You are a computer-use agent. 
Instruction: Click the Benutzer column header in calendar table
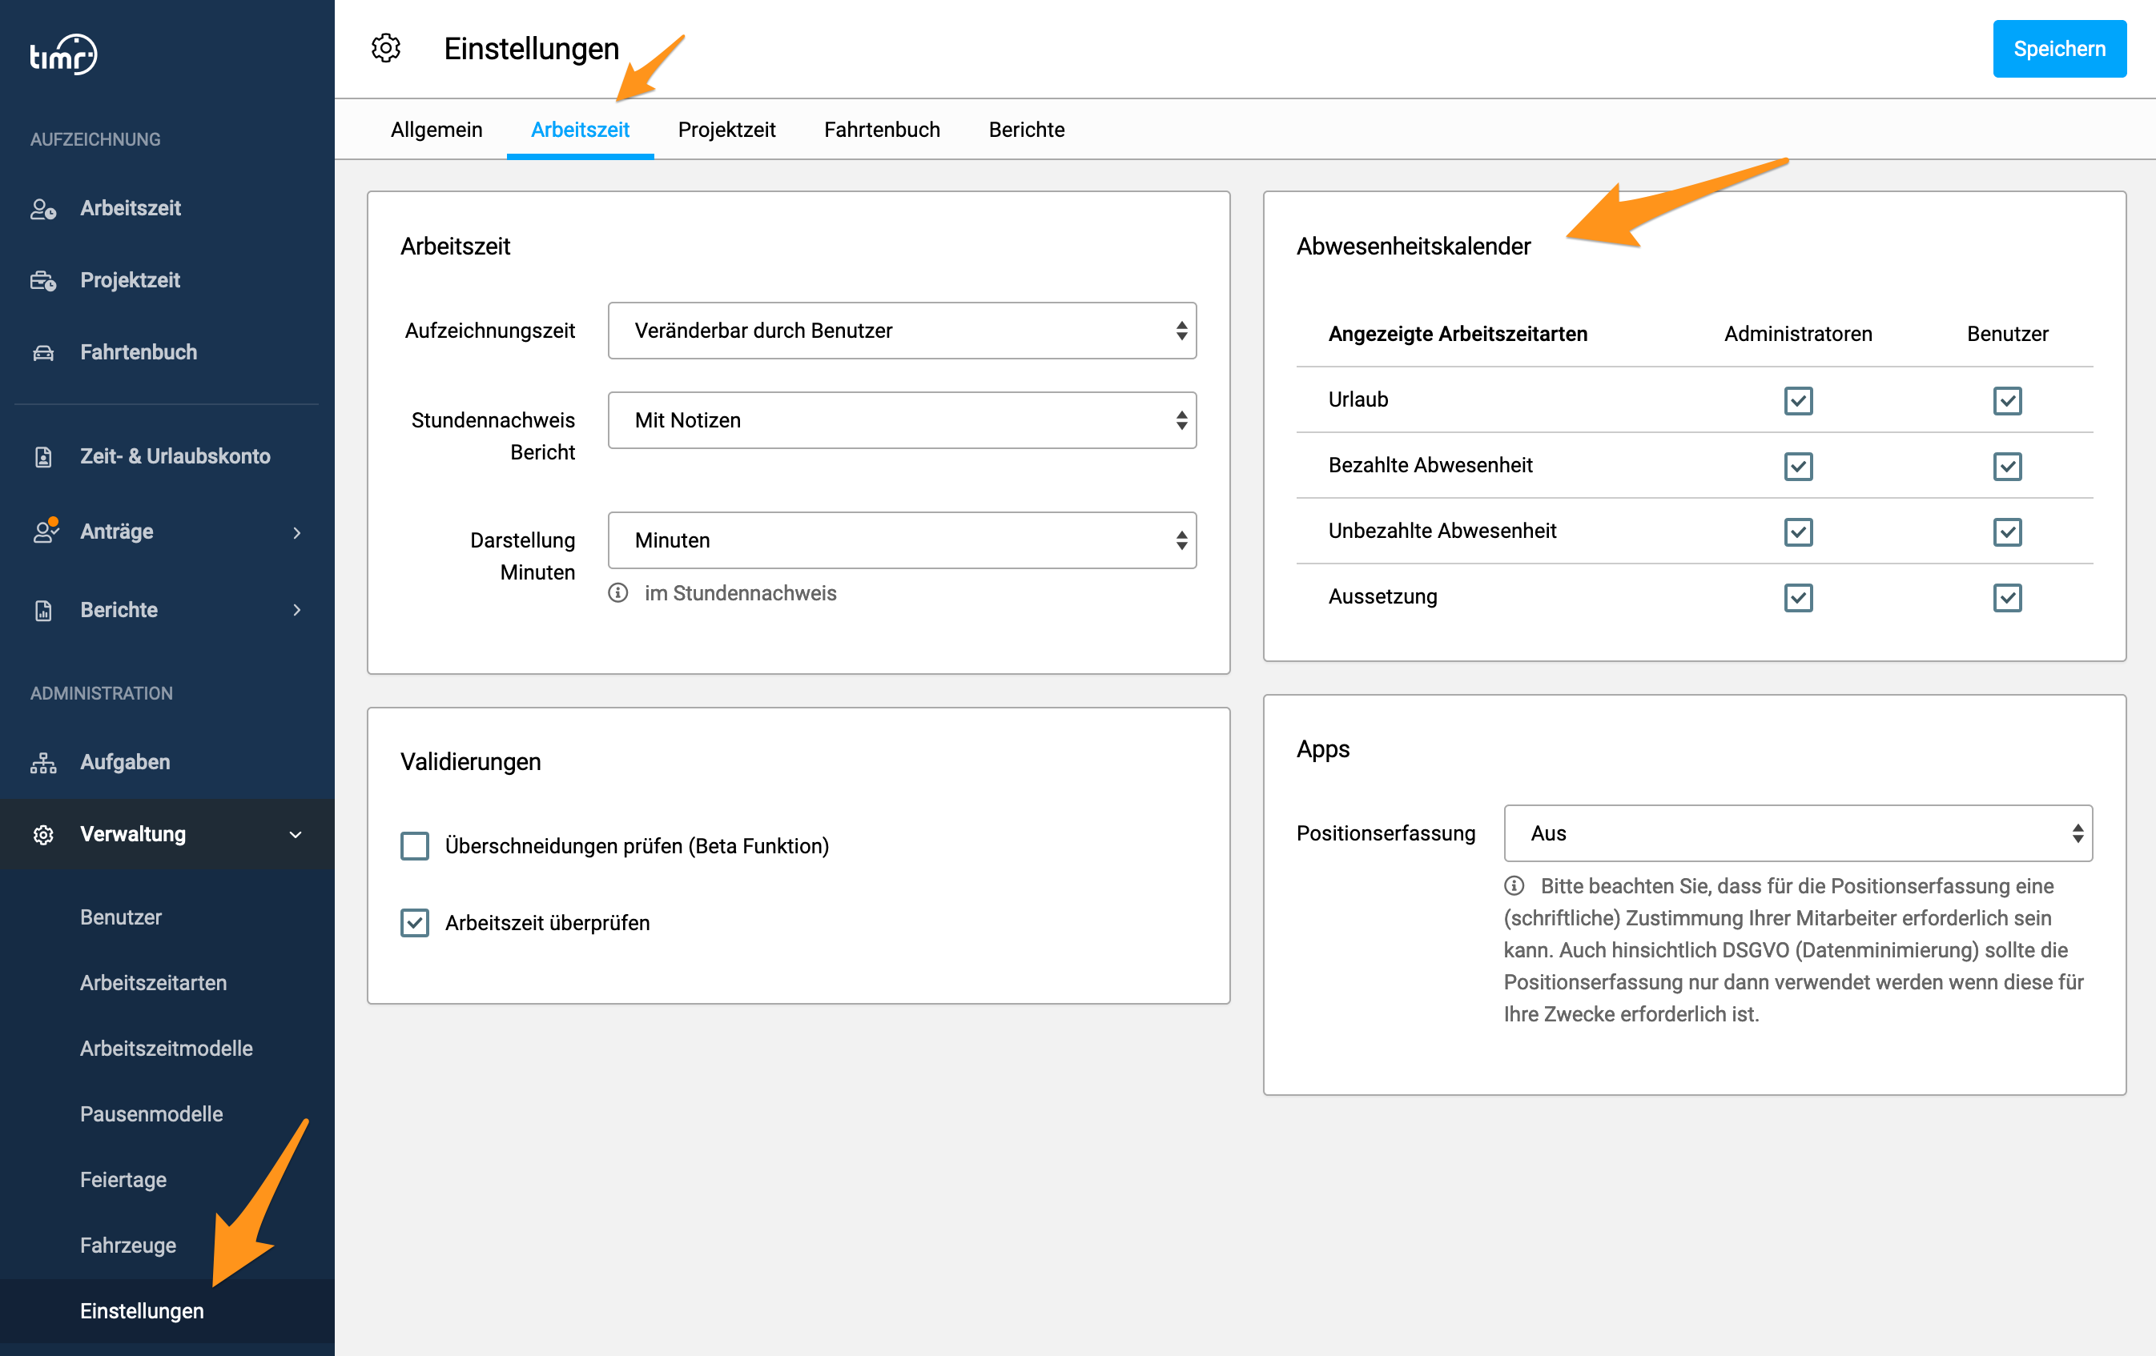click(2007, 334)
